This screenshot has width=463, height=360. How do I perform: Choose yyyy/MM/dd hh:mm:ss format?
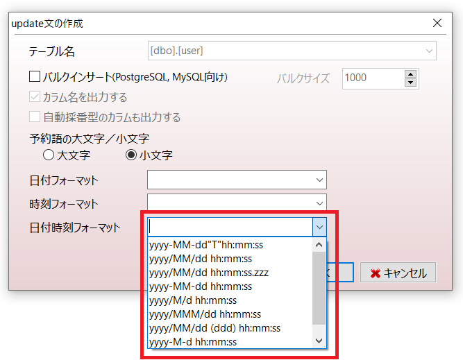[x=230, y=259]
